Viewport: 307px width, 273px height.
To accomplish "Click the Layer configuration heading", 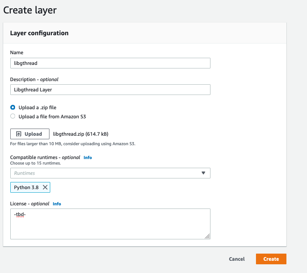I will [x=39, y=33].
